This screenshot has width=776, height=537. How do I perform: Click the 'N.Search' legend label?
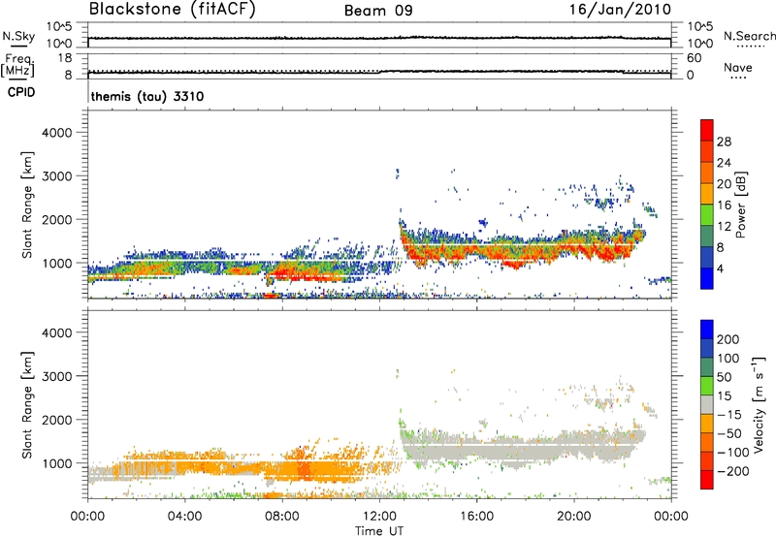[749, 36]
